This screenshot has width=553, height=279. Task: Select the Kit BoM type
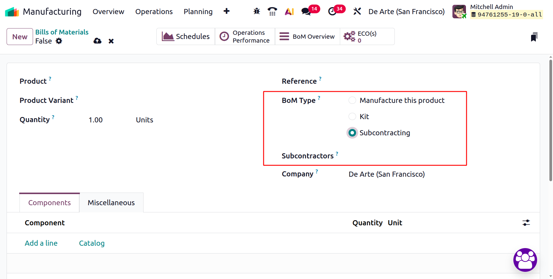(352, 116)
